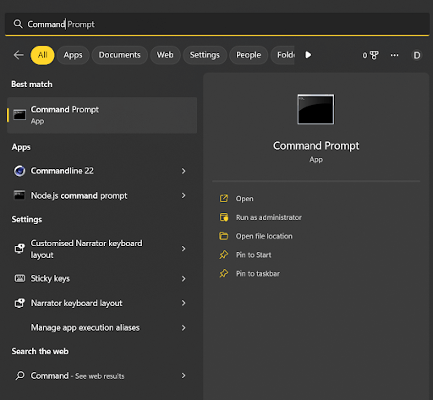Expand the Command web results chevron

click(184, 375)
